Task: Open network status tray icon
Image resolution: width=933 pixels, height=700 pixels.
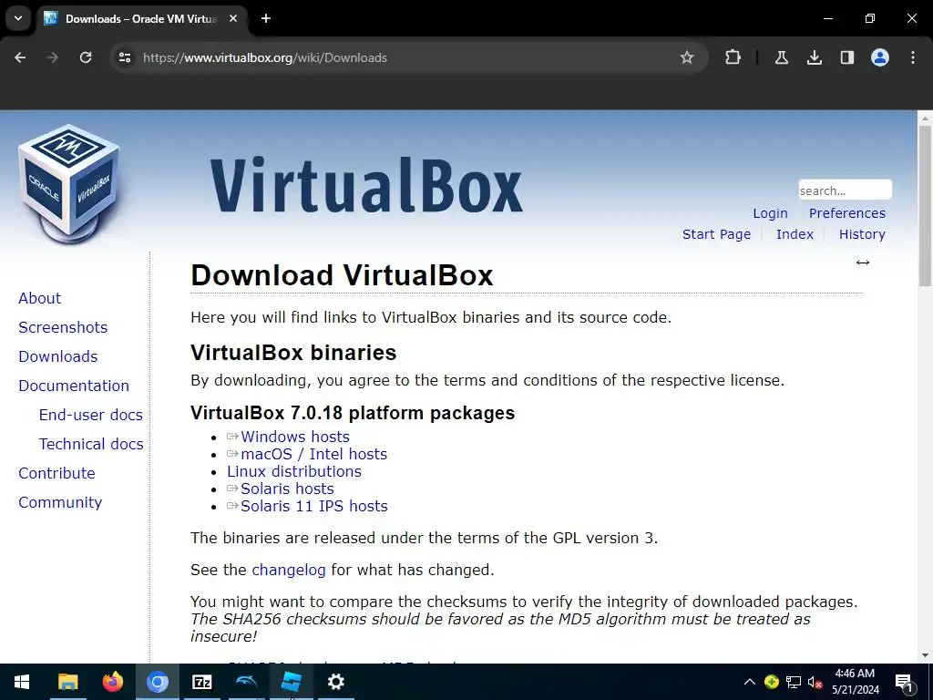Action: 794,682
